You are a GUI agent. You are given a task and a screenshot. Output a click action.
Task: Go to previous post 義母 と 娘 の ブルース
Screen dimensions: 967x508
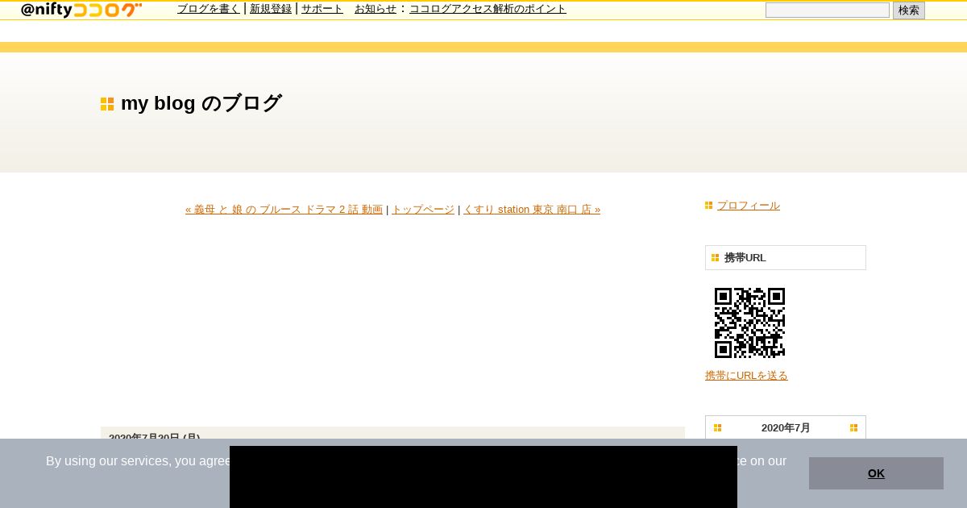(284, 210)
